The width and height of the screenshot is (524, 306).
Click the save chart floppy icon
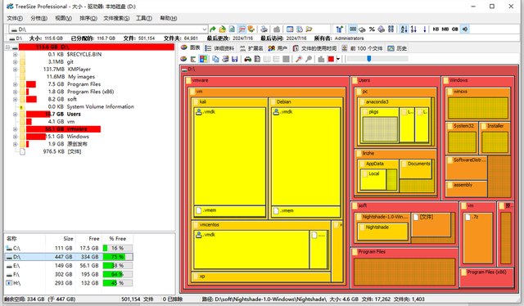point(235,59)
